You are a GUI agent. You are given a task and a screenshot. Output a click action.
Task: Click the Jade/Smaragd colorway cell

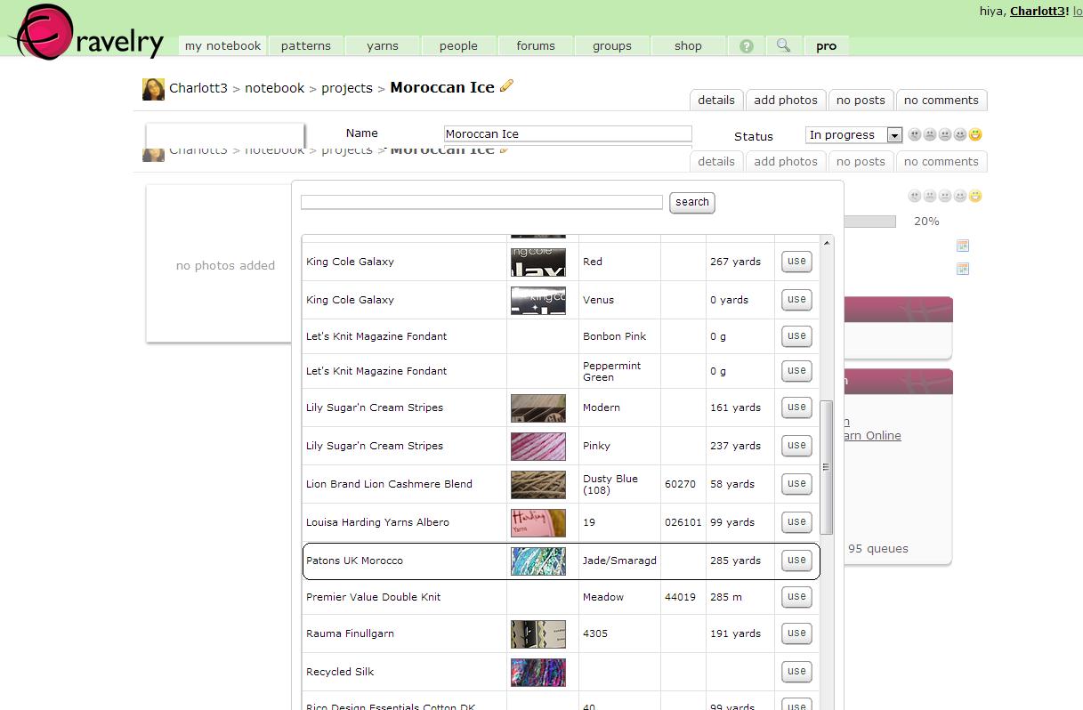click(x=619, y=561)
